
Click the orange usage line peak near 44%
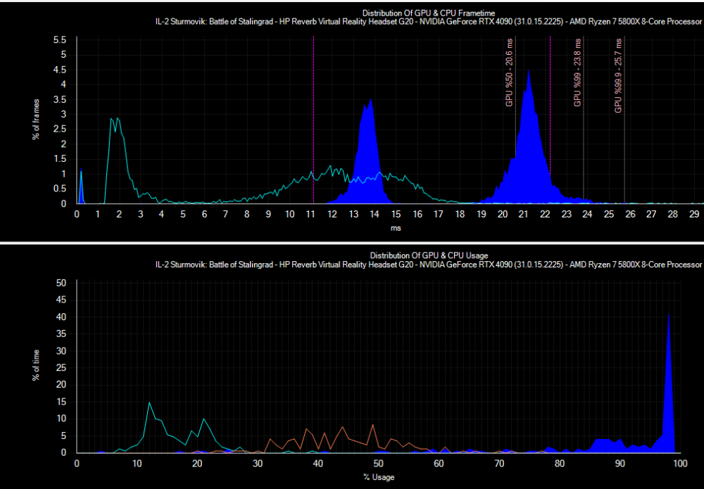(343, 427)
